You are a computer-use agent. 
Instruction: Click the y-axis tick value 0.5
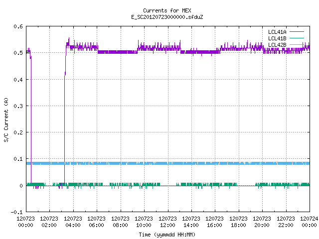click(x=18, y=53)
